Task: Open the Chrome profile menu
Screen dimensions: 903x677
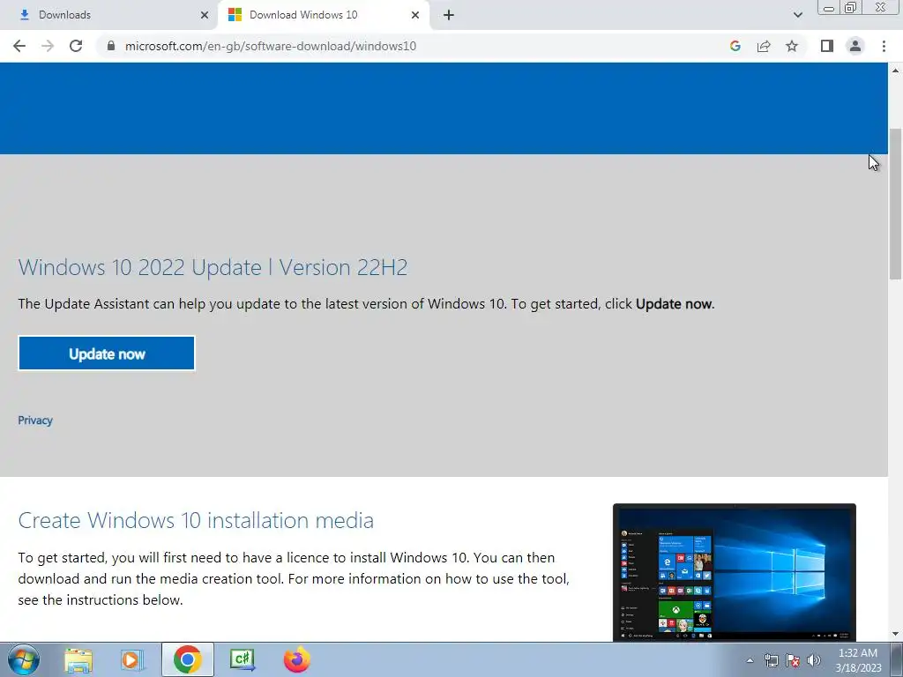Action: [x=855, y=46]
